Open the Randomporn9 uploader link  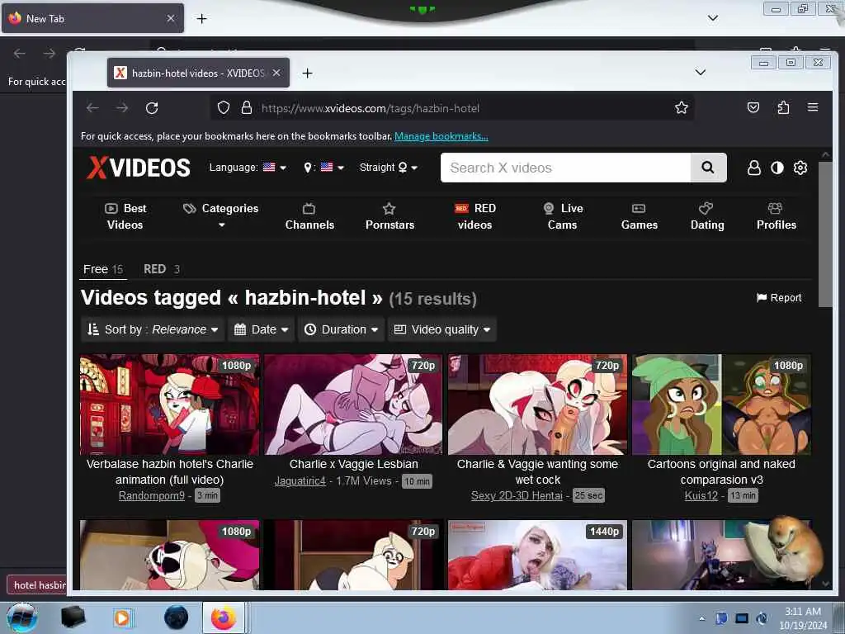pyautogui.click(x=152, y=495)
